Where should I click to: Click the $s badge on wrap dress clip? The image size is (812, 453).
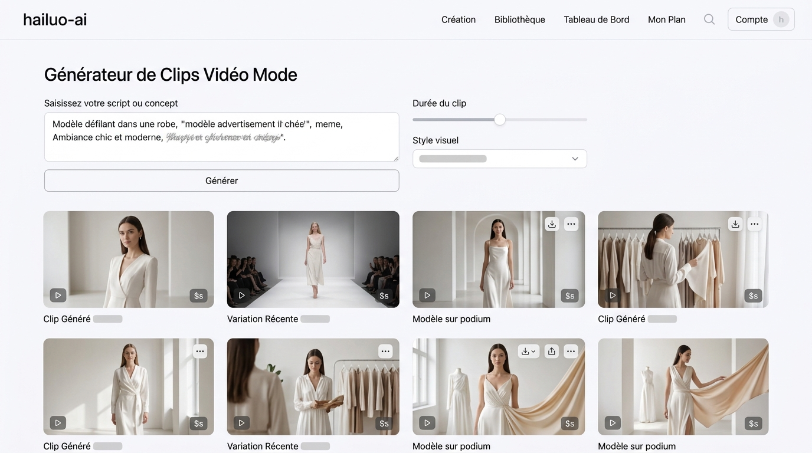coord(199,423)
